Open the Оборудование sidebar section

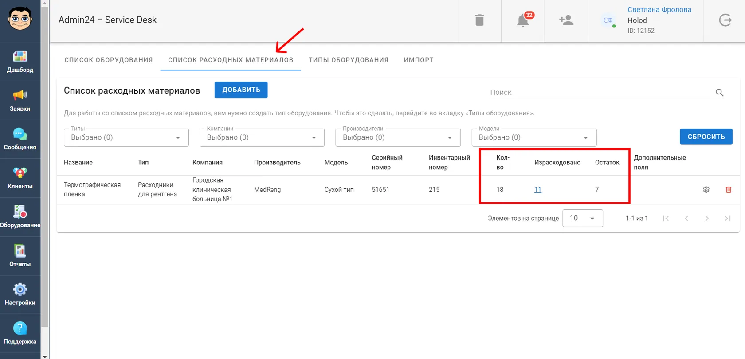click(x=20, y=217)
